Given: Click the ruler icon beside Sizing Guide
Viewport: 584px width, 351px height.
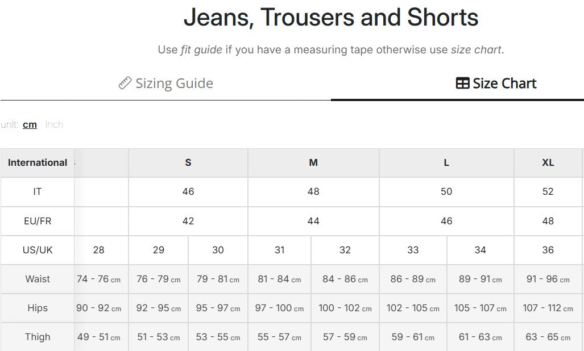Looking at the screenshot, I should point(125,83).
